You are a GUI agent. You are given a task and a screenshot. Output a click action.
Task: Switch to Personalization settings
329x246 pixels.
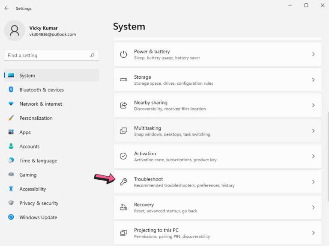[x=36, y=118]
